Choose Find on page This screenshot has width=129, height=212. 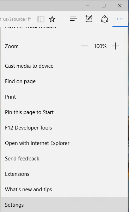point(64,81)
